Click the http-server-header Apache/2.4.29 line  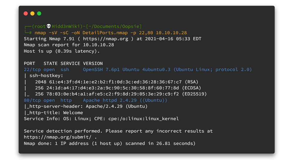click(x=86, y=106)
